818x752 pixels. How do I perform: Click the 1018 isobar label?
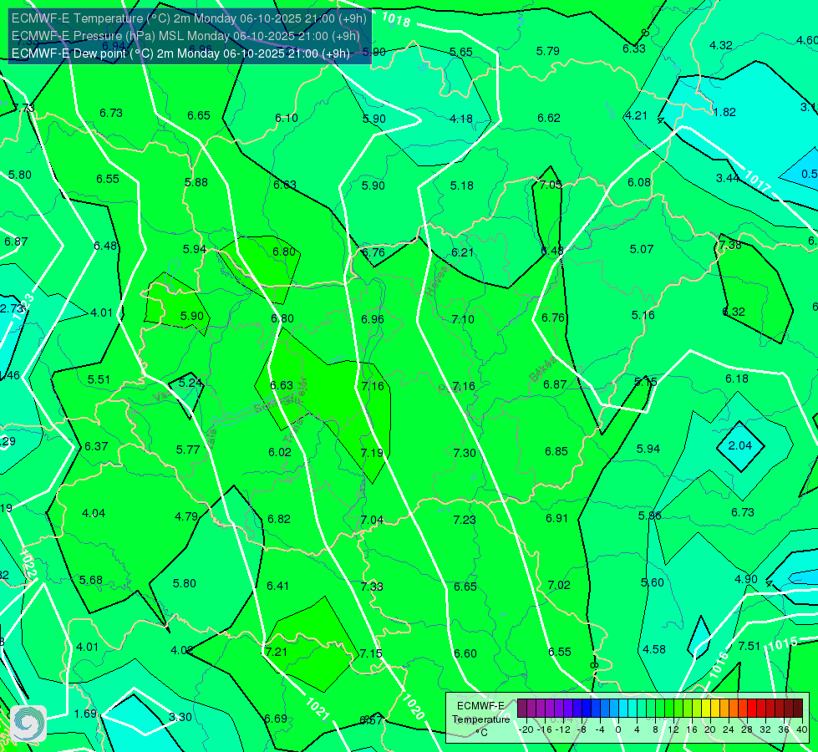(396, 19)
